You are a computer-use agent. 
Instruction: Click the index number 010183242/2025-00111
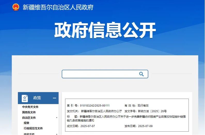pyautogui.click(x=95, y=106)
